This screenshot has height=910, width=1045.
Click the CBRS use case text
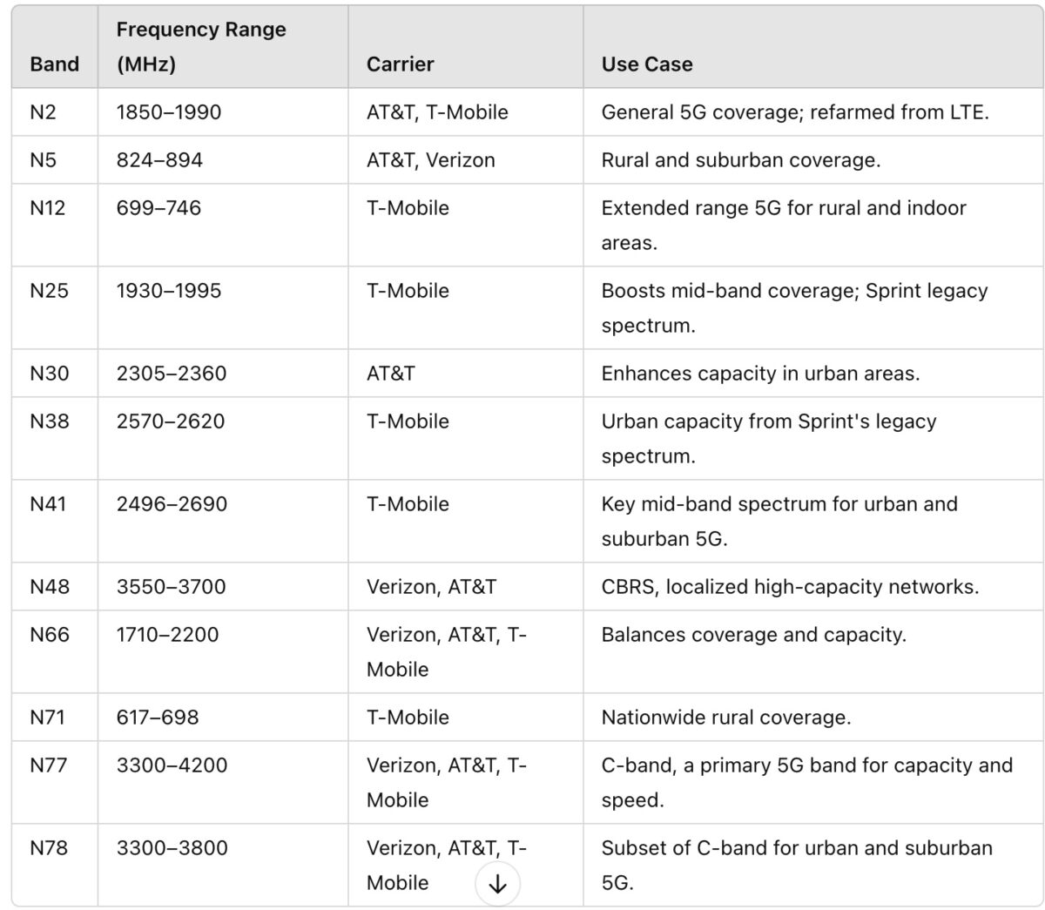tap(790, 587)
